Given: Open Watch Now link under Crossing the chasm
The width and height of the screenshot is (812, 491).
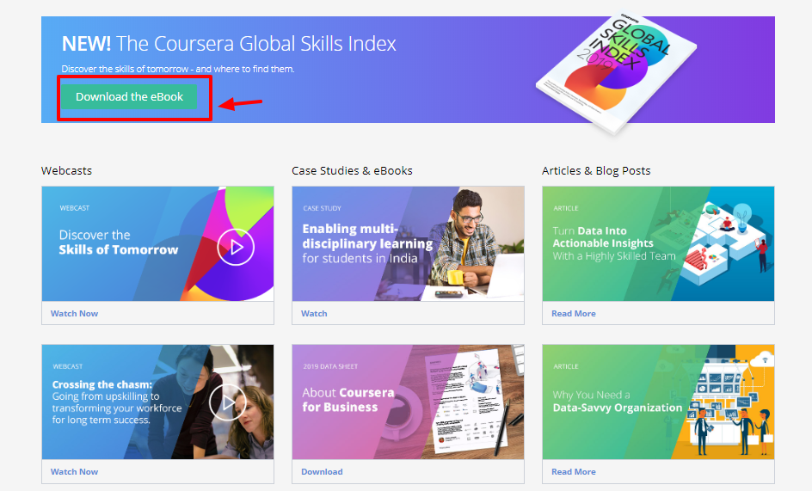Looking at the screenshot, I should [74, 472].
